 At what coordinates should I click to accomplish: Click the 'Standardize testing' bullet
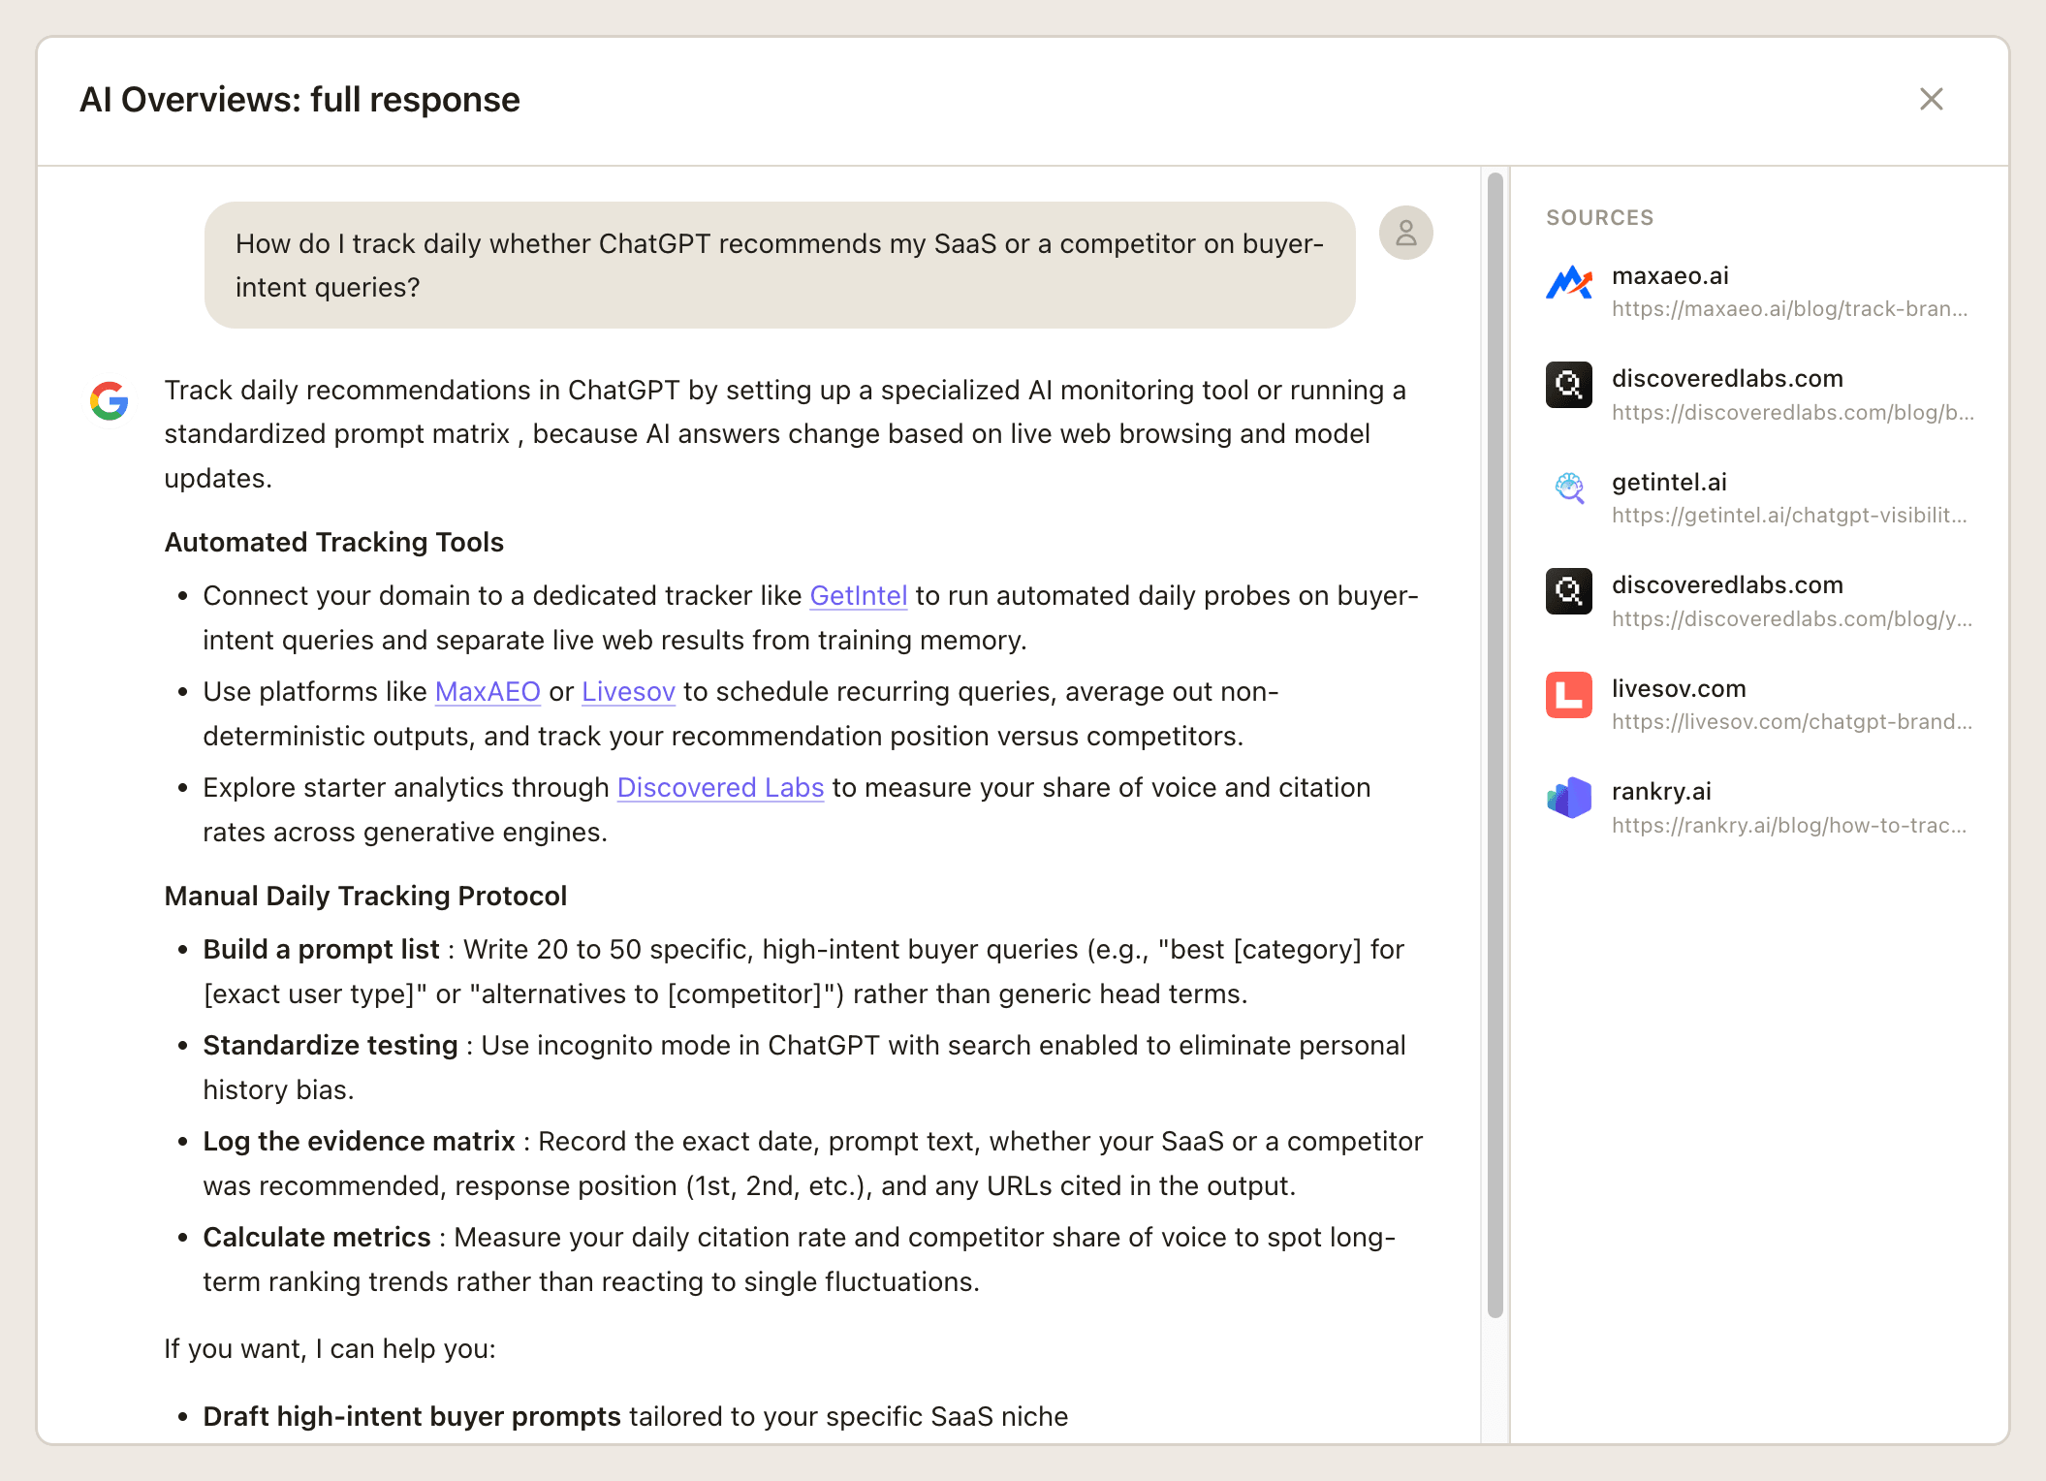(803, 1067)
